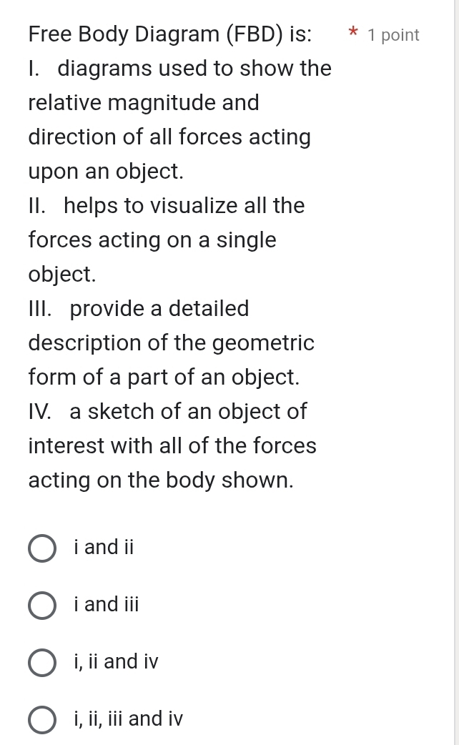Pick the 'i, ii and iv' radio circle
The height and width of the screenshot is (745, 459).
[x=42, y=662]
